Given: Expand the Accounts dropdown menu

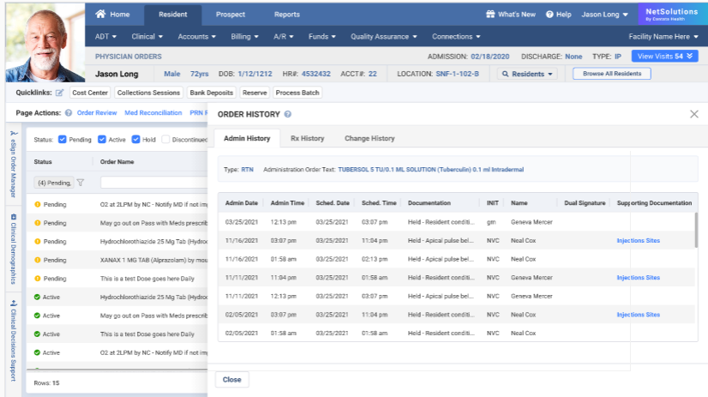Looking at the screenshot, I should coord(197,37).
